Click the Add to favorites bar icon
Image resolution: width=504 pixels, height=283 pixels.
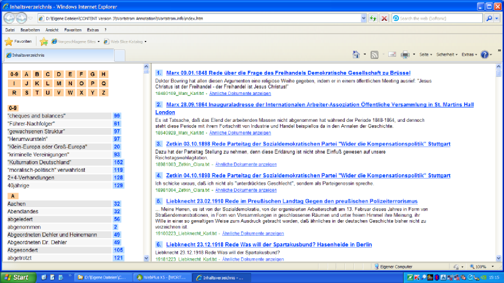pyautogui.click(x=44, y=42)
